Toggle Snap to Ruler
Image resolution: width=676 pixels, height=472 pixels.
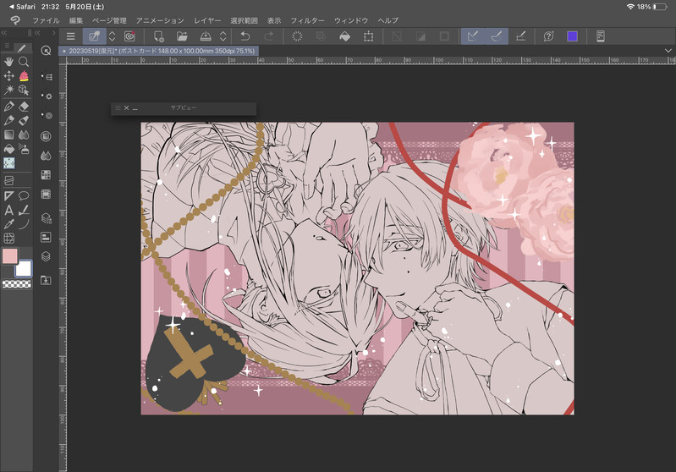(473, 36)
